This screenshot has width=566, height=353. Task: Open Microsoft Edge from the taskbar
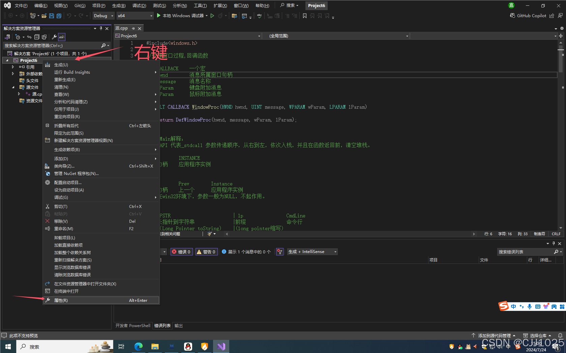tap(139, 346)
